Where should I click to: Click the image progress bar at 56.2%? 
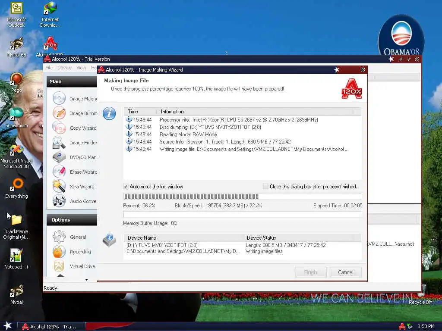pyautogui.click(x=243, y=196)
